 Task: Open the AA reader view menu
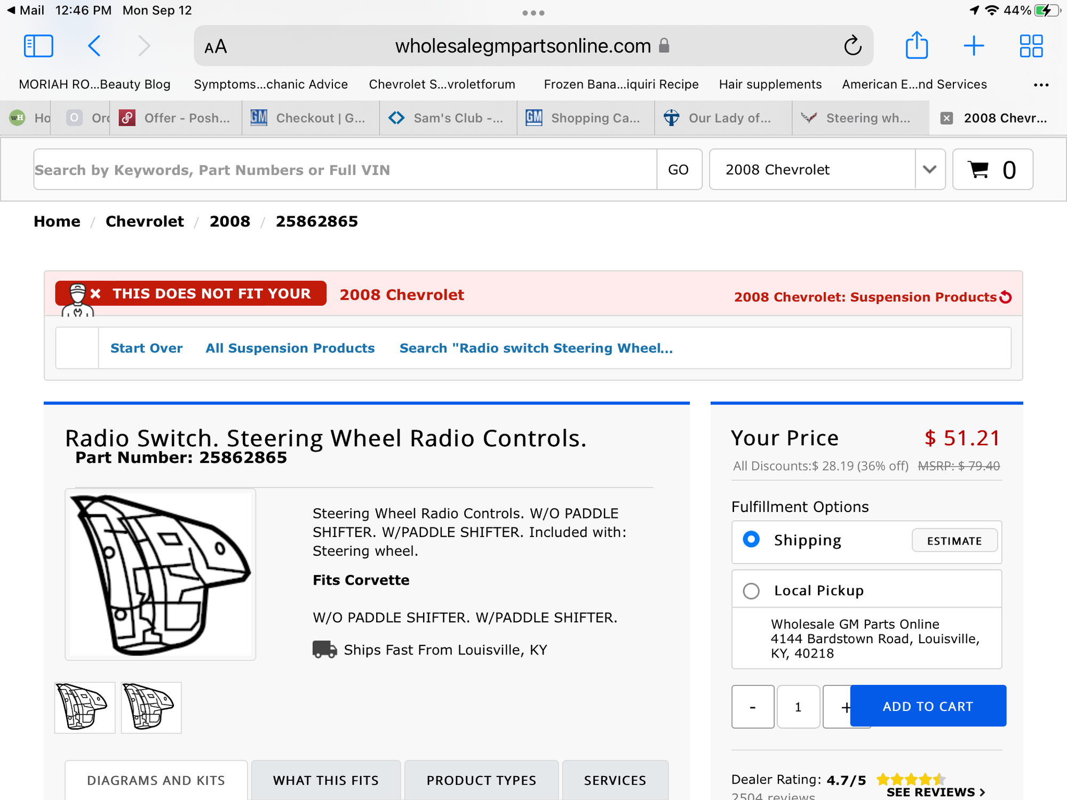coord(216,47)
